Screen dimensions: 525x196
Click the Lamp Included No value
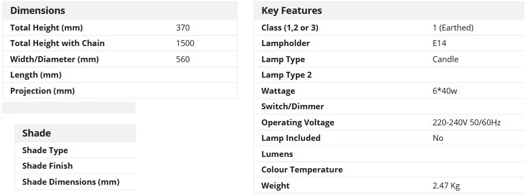pyautogui.click(x=438, y=138)
